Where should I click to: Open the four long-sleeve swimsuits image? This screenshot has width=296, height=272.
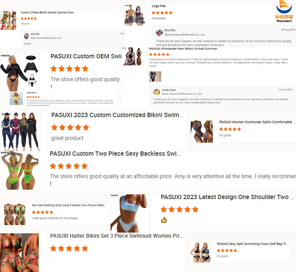point(21,132)
